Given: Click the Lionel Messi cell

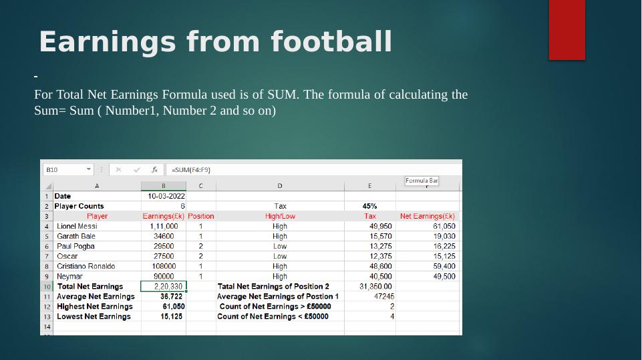Looking at the screenshot, I should pos(97,227).
